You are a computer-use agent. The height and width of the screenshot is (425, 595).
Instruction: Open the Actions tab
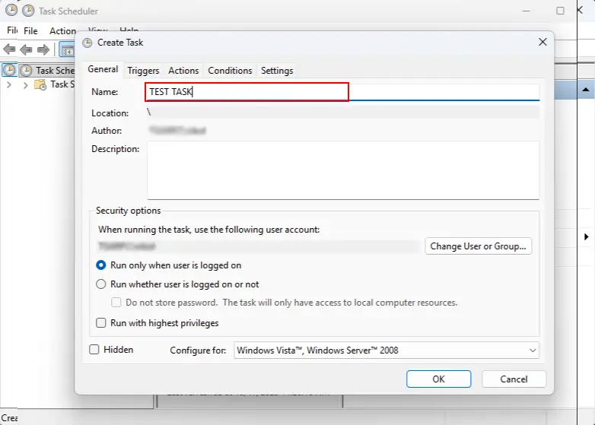tap(183, 71)
